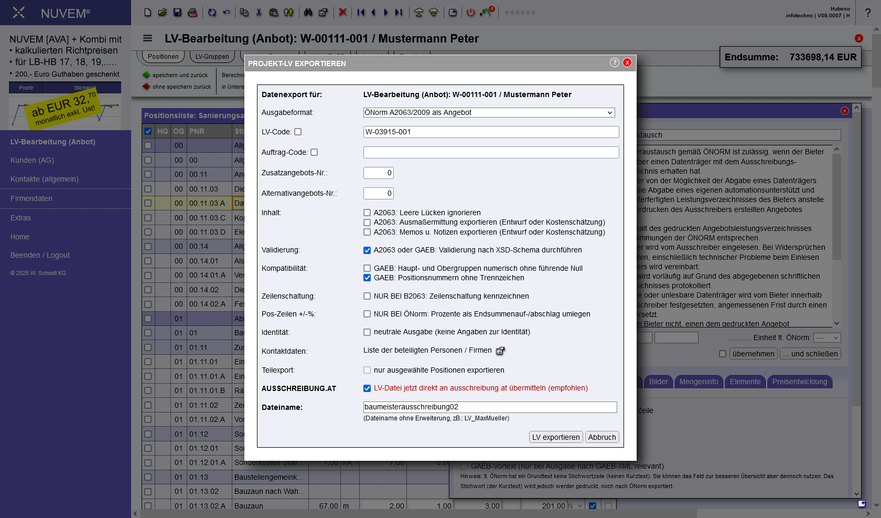This screenshot has width=881, height=518.
Task: Enable GAEB groups without leading zero
Action: coord(367,268)
